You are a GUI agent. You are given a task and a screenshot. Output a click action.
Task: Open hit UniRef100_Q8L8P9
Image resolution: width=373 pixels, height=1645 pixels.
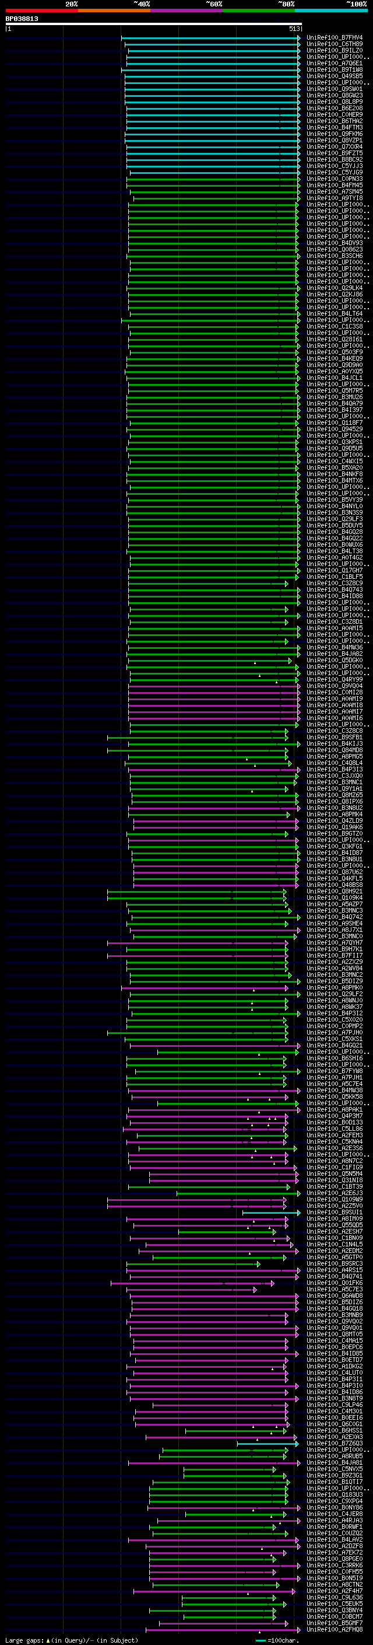click(x=335, y=102)
